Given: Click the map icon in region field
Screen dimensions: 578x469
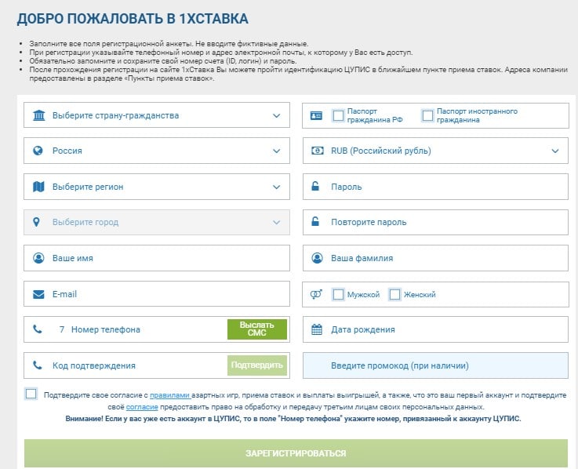Looking at the screenshot, I should (x=38, y=187).
